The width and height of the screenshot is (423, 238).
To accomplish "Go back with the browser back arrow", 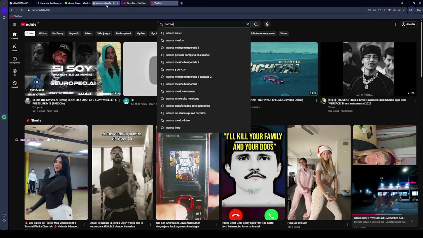I will point(11,10).
